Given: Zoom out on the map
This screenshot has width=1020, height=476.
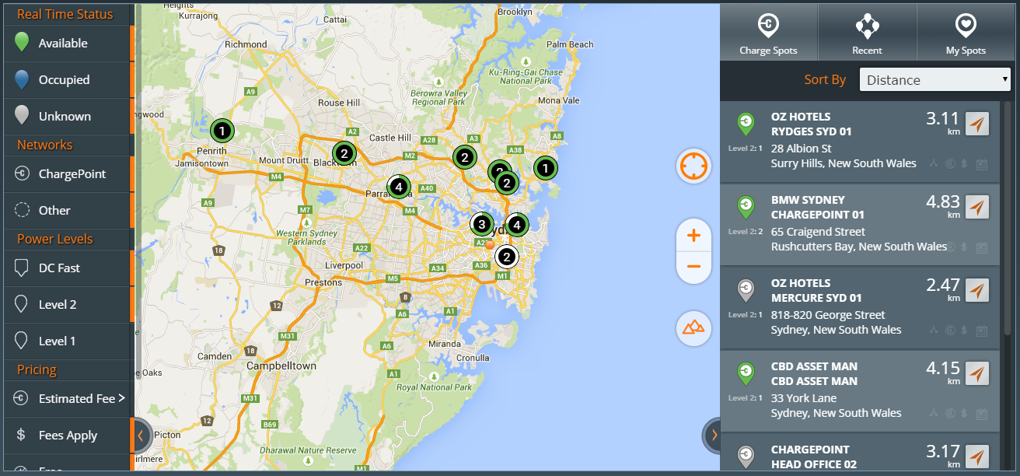Looking at the screenshot, I should pyautogui.click(x=693, y=267).
